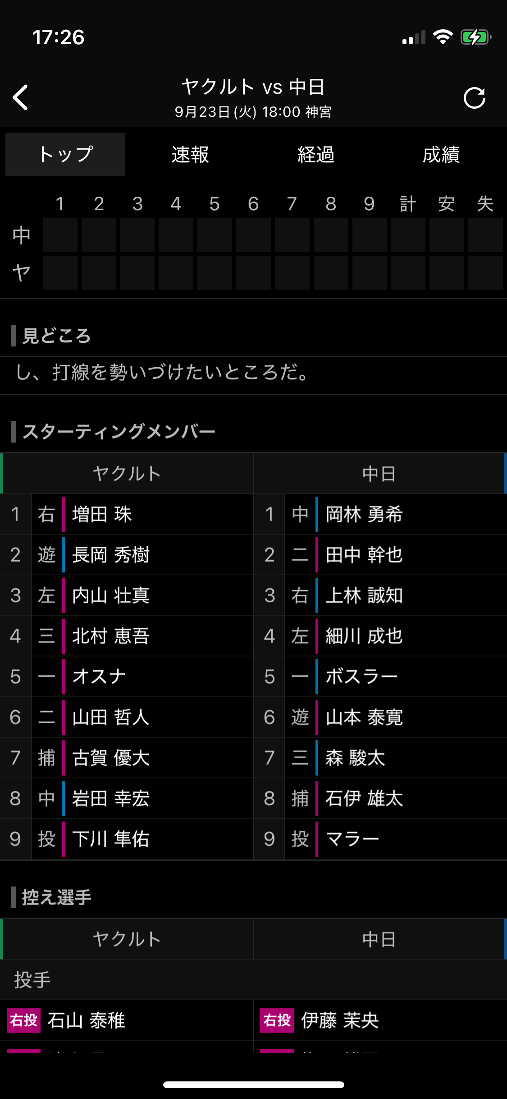Select the トップ tab
This screenshot has width=507, height=1099.
[65, 154]
